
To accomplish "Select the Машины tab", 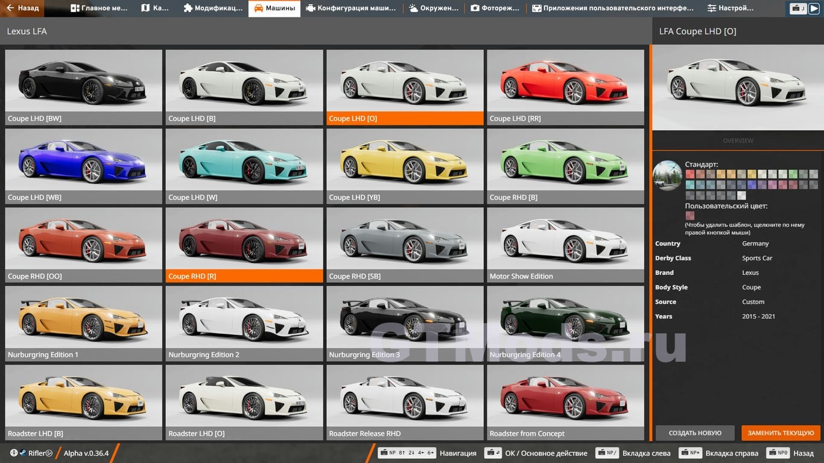I will (274, 8).
